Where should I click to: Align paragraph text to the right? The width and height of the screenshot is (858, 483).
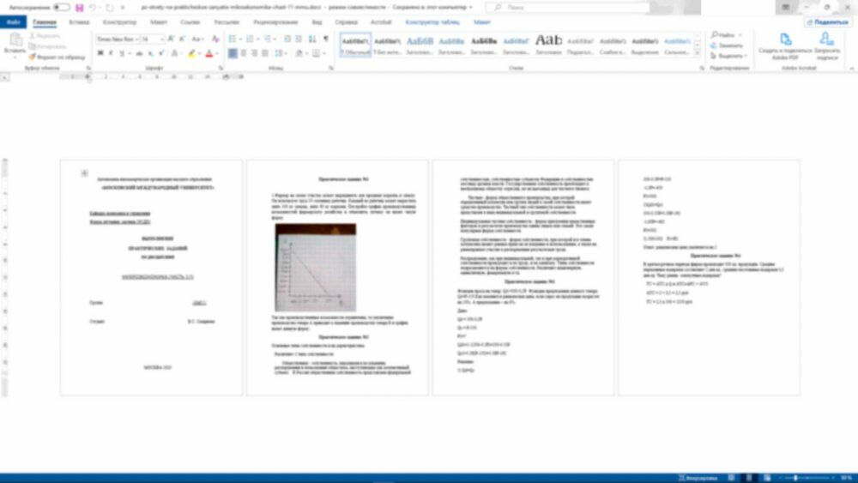254,53
